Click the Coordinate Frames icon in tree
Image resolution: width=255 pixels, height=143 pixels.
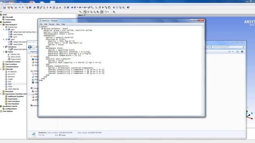[x=4, y=62]
